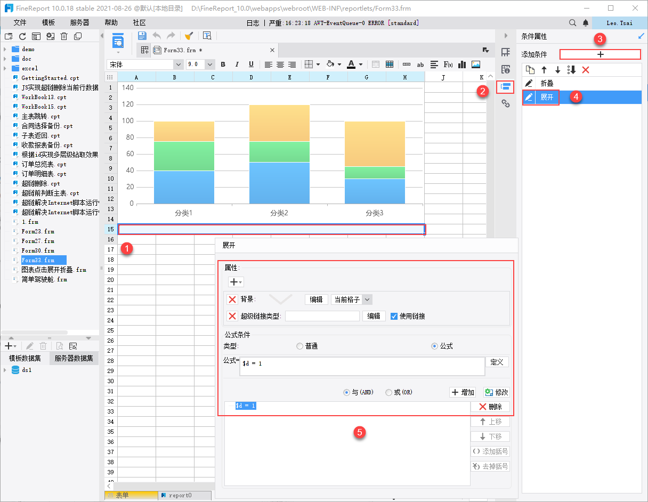The image size is (648, 502).
Task: Click the format painter brush icon
Action: click(189, 36)
